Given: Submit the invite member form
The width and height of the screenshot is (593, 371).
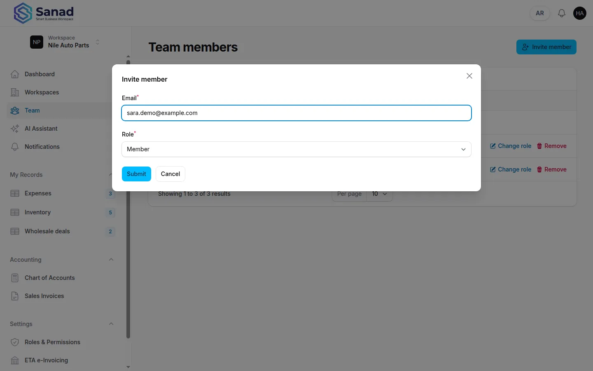Looking at the screenshot, I should (x=136, y=174).
